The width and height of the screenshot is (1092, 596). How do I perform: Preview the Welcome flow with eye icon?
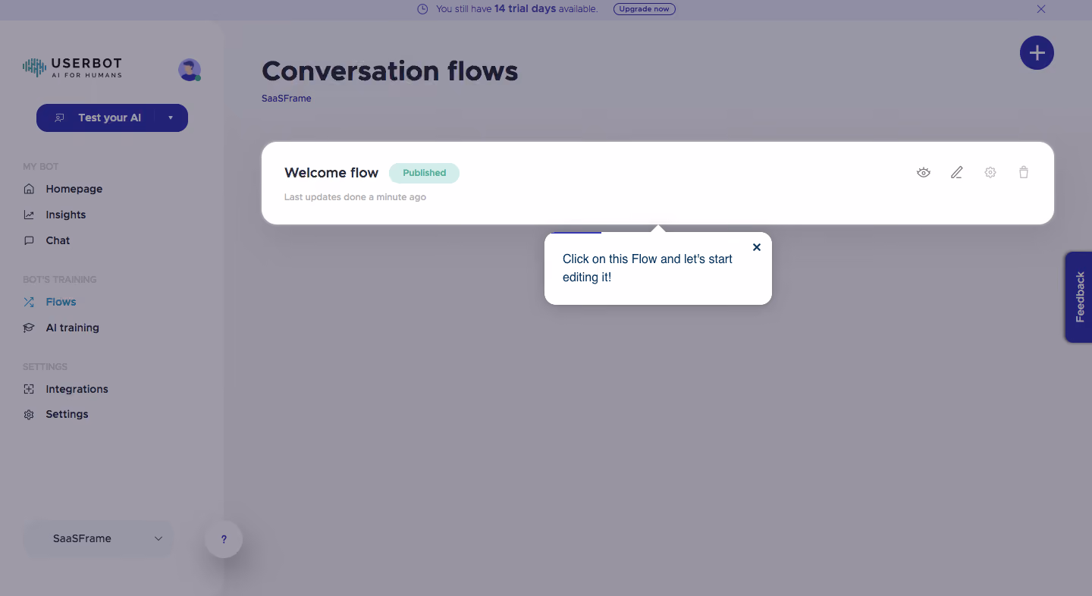(x=923, y=172)
